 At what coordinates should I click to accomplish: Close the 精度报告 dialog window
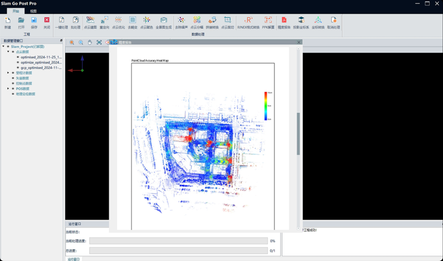tap(299, 43)
